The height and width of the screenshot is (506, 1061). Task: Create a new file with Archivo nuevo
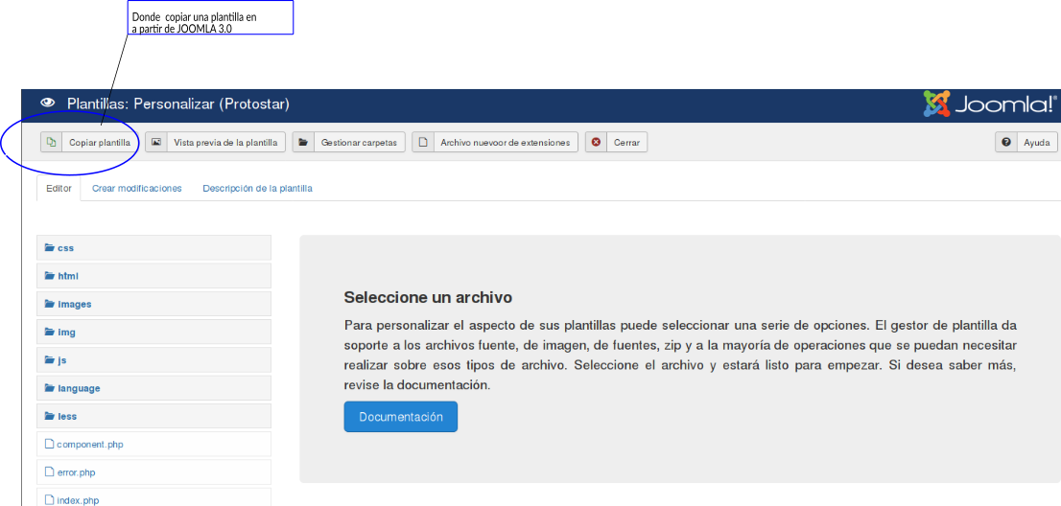pos(495,143)
